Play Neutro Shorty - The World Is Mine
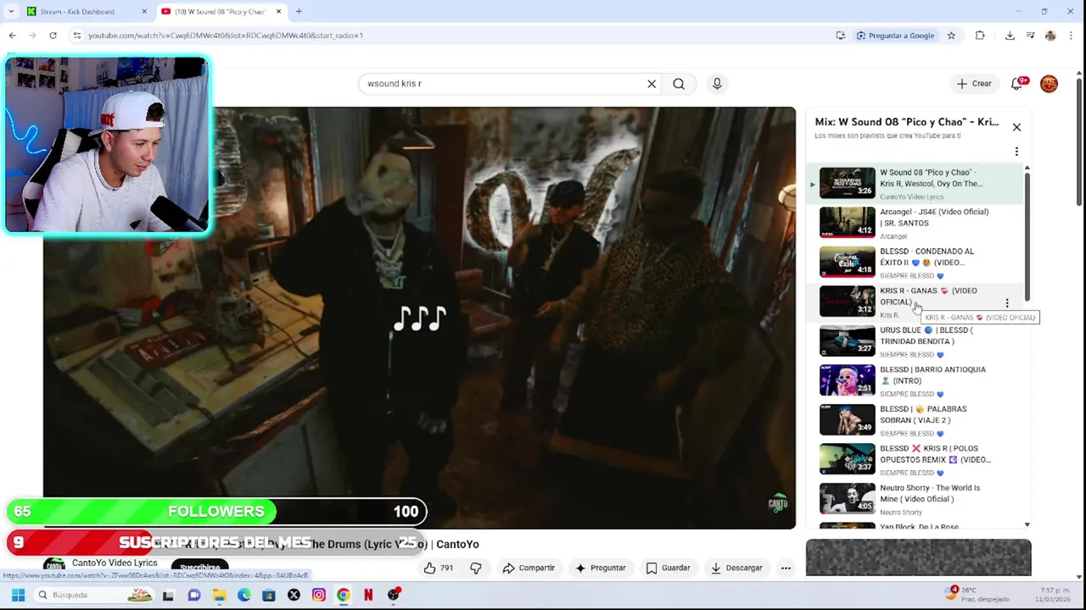Image resolution: width=1086 pixels, height=610 pixels. click(847, 498)
